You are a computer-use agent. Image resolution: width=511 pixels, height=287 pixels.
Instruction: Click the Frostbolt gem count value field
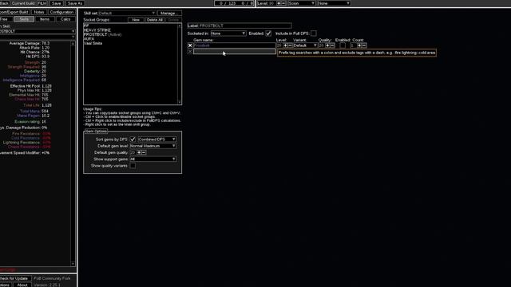pyautogui.click(x=353, y=45)
